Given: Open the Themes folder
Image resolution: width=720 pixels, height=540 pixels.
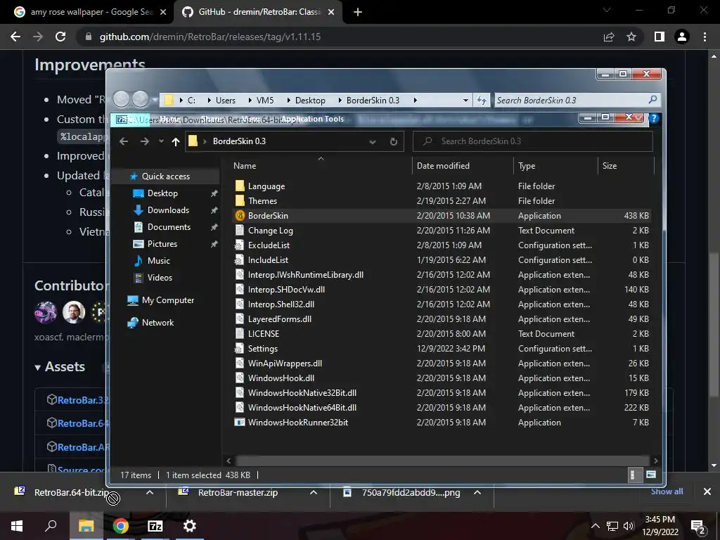Looking at the screenshot, I should click(x=262, y=201).
